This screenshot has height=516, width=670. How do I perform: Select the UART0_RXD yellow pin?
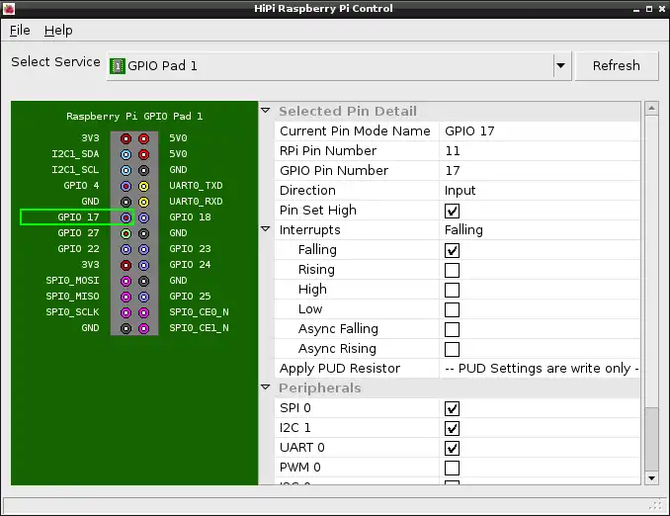tap(144, 202)
